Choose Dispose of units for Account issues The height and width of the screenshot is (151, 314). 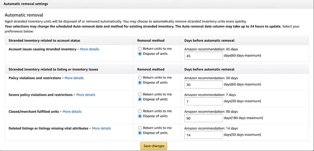tap(140, 54)
